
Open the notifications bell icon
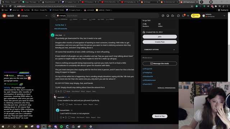183,16
